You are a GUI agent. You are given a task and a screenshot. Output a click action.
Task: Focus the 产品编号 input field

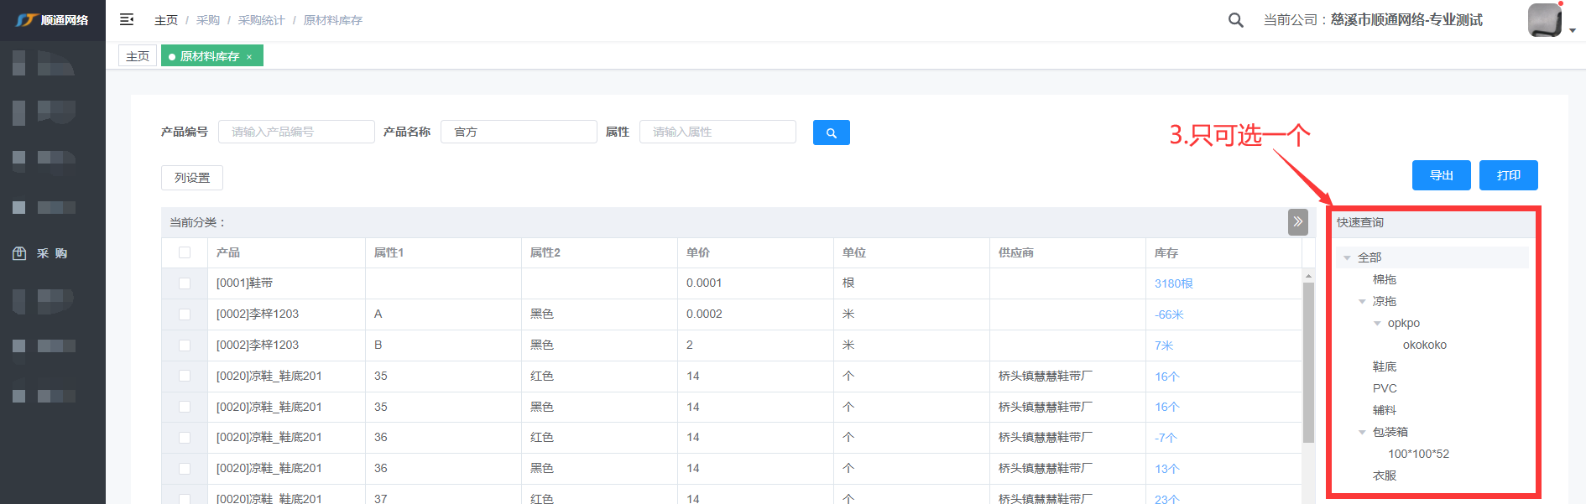[296, 132]
